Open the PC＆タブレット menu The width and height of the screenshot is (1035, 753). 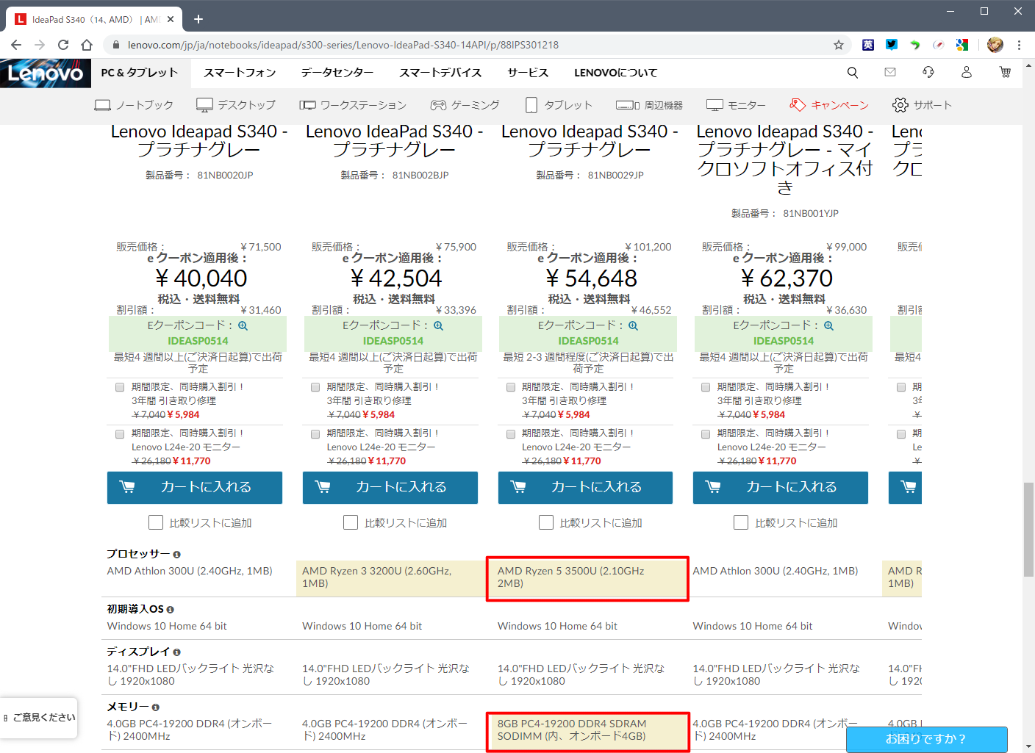[x=140, y=73]
